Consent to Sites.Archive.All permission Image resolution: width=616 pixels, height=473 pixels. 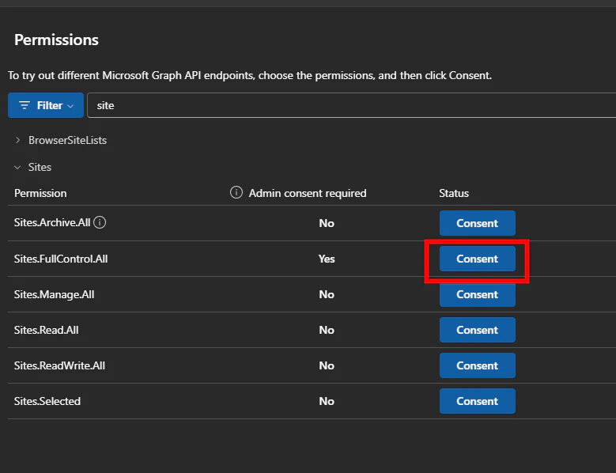(x=478, y=223)
